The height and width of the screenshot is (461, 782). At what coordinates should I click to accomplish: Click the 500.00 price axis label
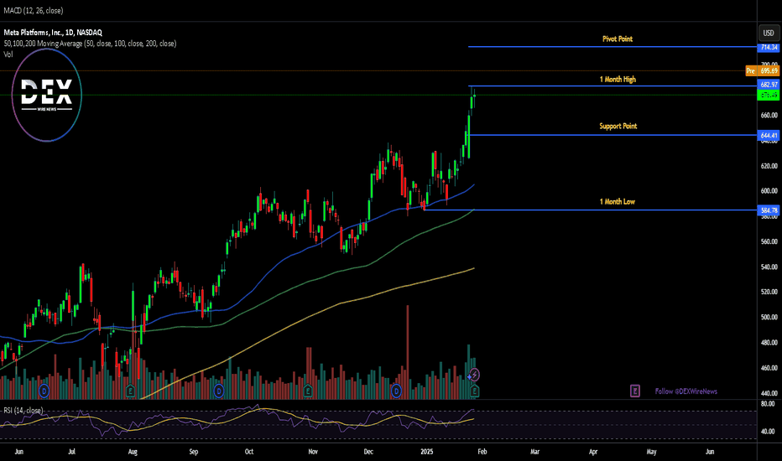[769, 318]
